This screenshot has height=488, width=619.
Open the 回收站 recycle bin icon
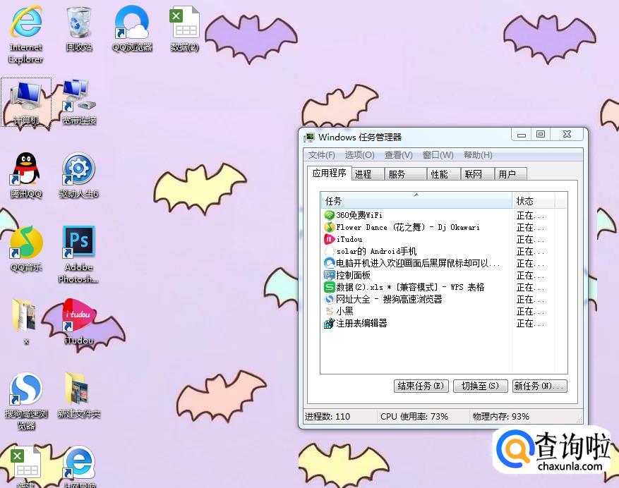(79, 23)
